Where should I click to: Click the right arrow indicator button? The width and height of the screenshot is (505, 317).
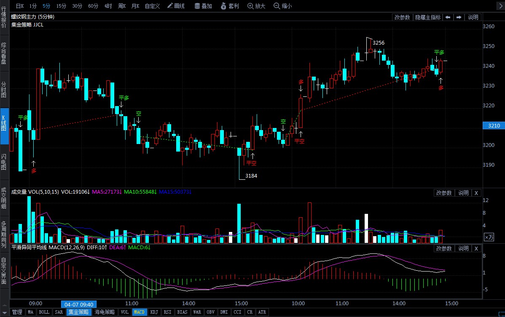459,17
